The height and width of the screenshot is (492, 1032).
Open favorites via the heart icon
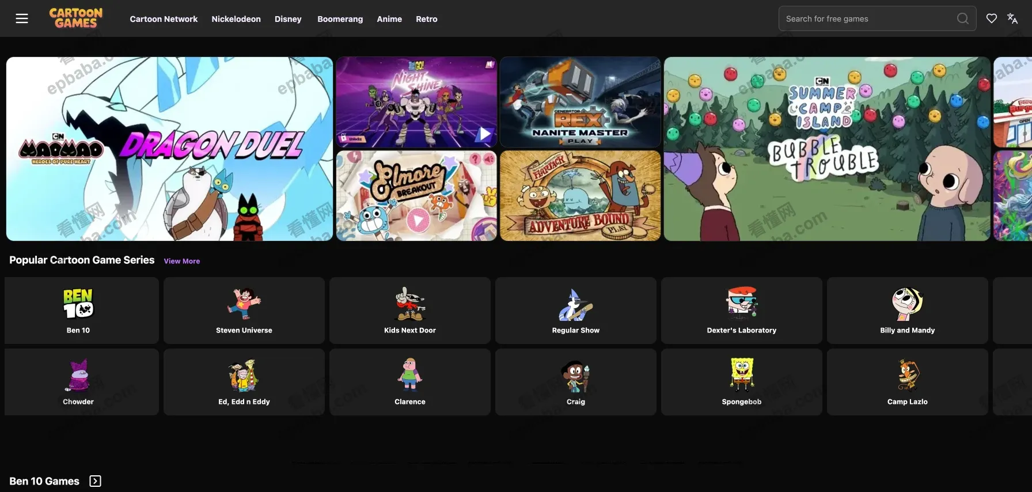click(x=991, y=18)
